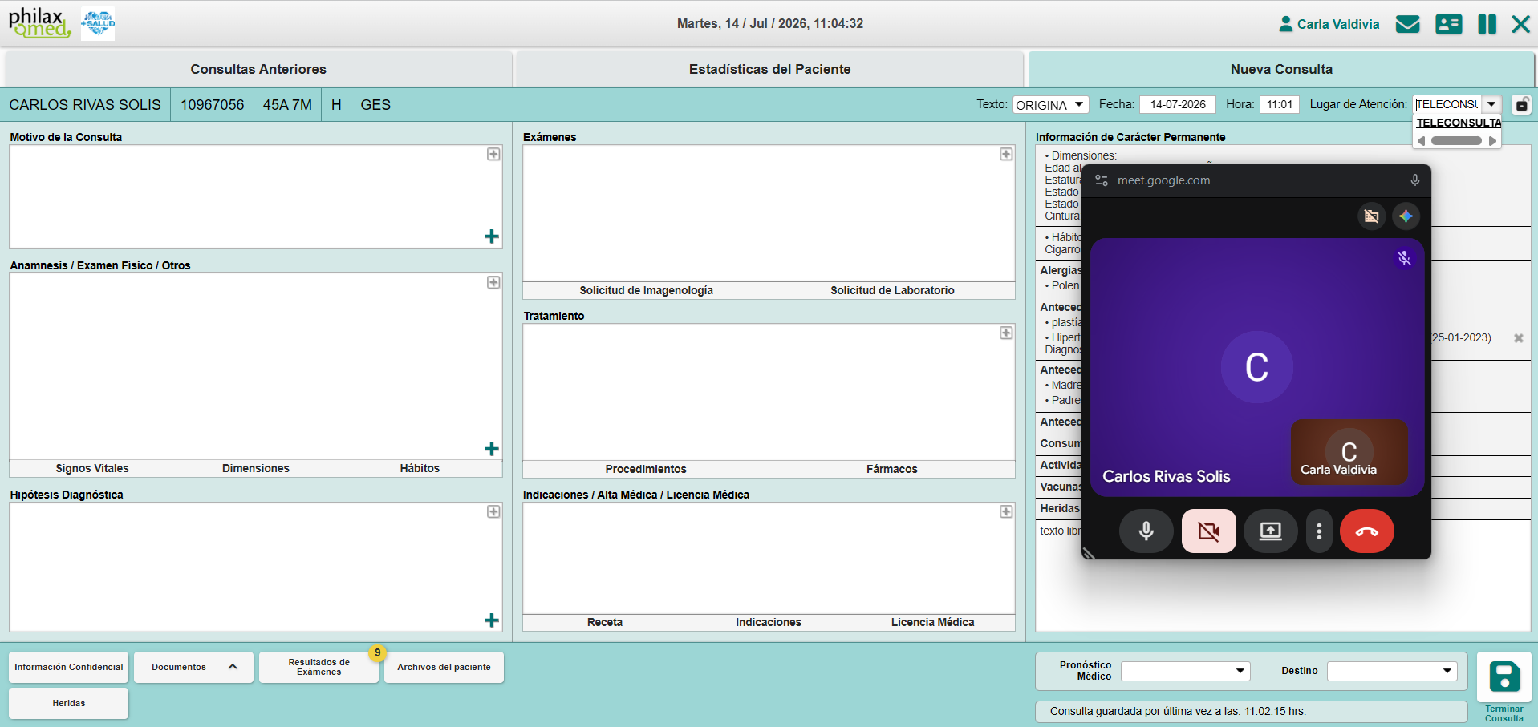Hang up the Google Meet call

(x=1367, y=531)
